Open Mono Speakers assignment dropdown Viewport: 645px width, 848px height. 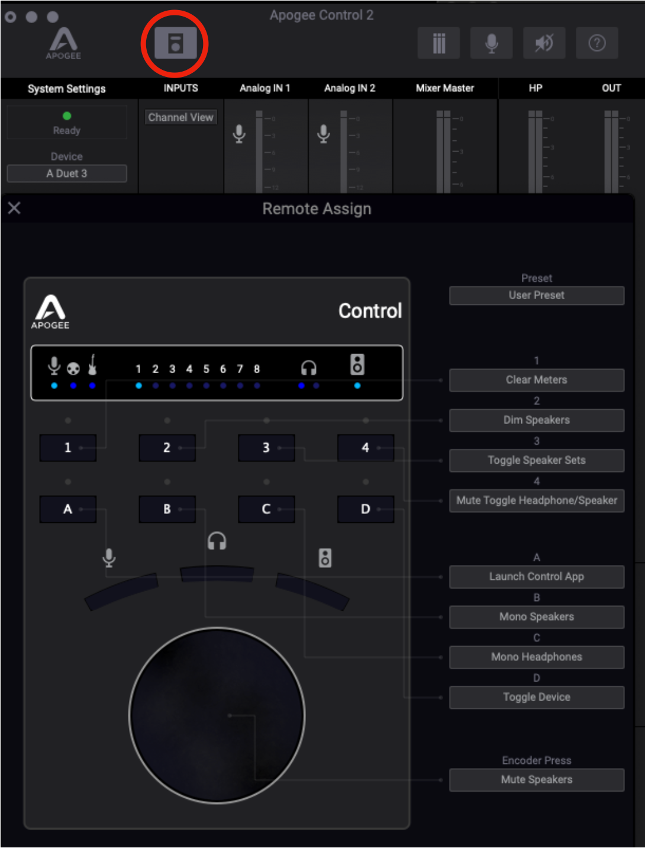(x=537, y=617)
